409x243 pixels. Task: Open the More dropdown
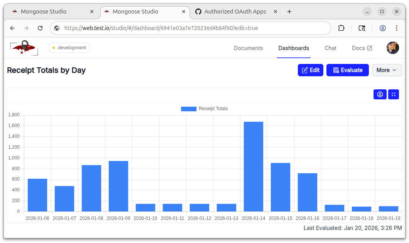tap(387, 70)
